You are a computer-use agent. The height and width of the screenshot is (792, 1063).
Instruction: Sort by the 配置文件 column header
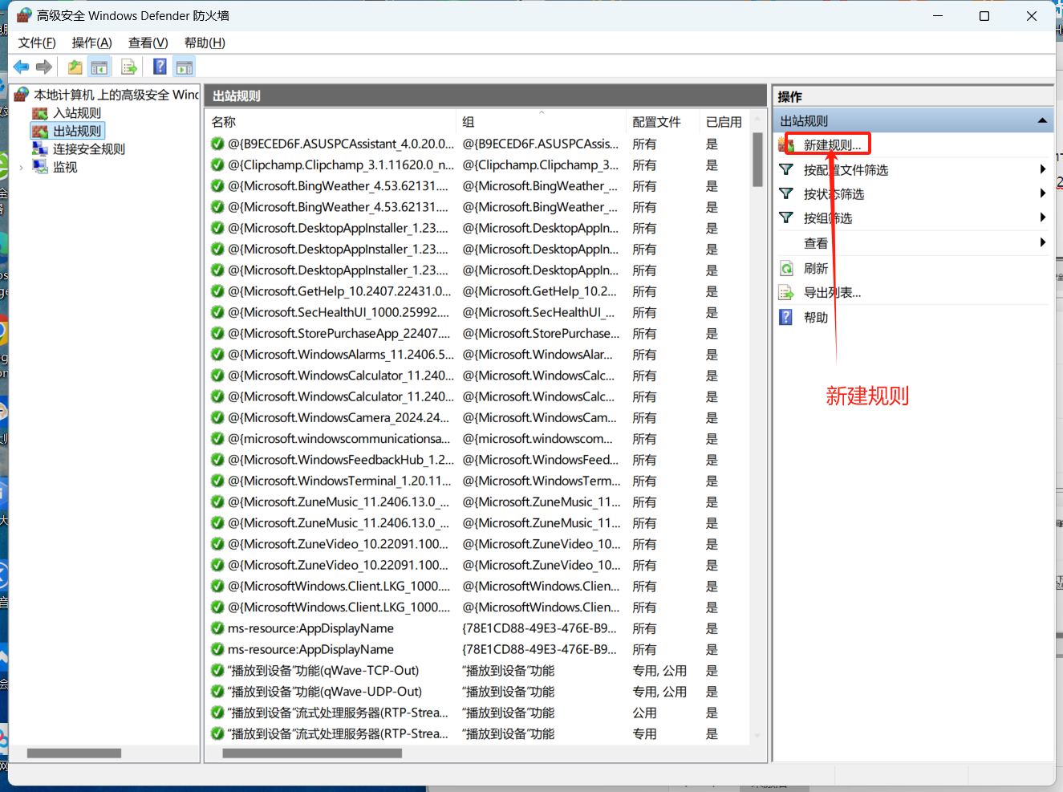pyautogui.click(x=662, y=122)
